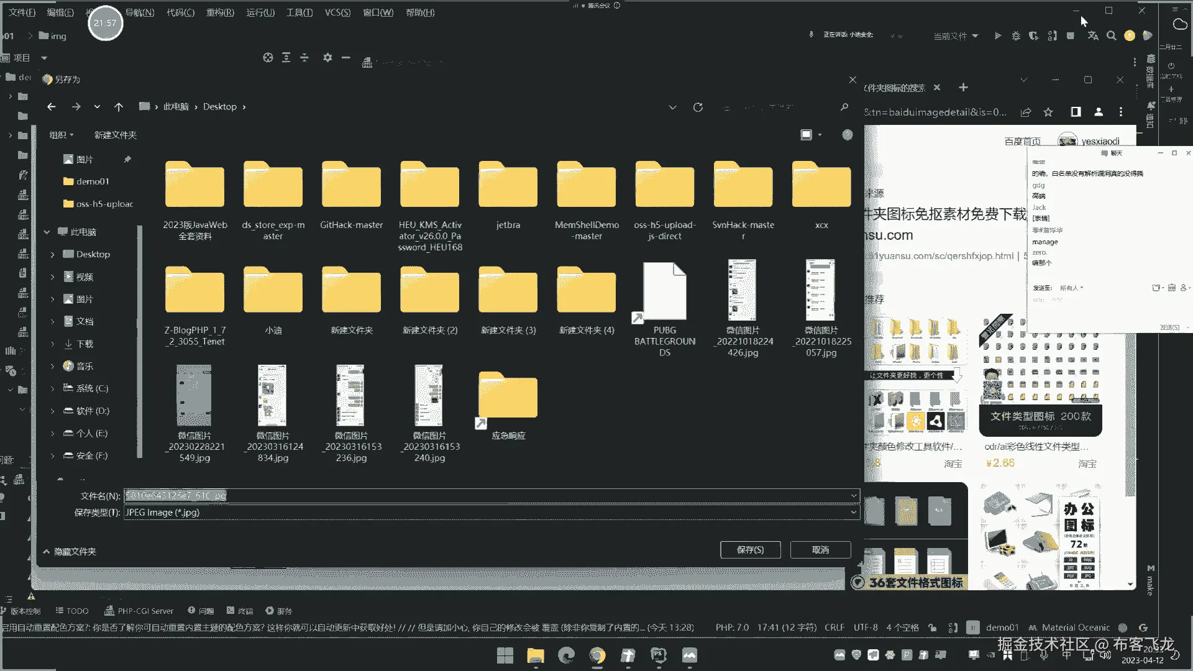Click the 文件名 filename input field
Viewport: 1193px width, 671px height.
(x=485, y=496)
